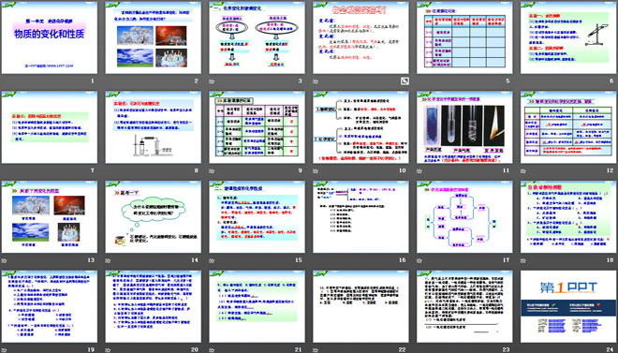
Task: Select slide 23 with long black paragraph
Action: click(x=464, y=306)
